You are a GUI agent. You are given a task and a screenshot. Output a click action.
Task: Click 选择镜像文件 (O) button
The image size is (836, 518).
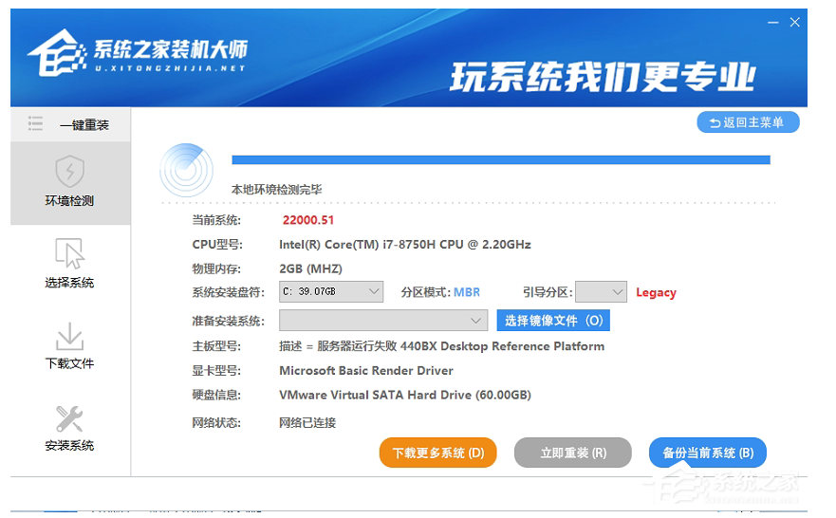(x=553, y=321)
